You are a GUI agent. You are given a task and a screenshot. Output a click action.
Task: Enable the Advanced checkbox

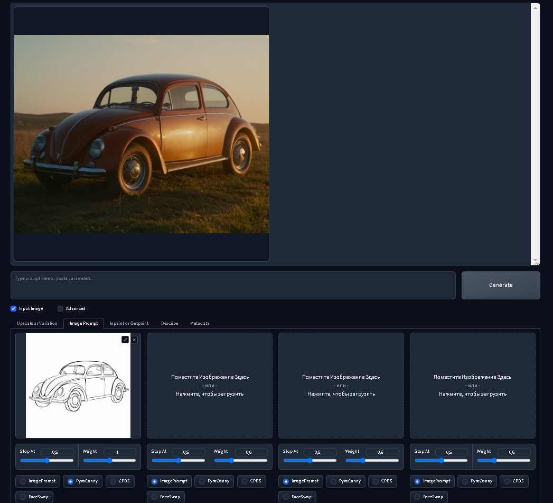[x=60, y=308]
